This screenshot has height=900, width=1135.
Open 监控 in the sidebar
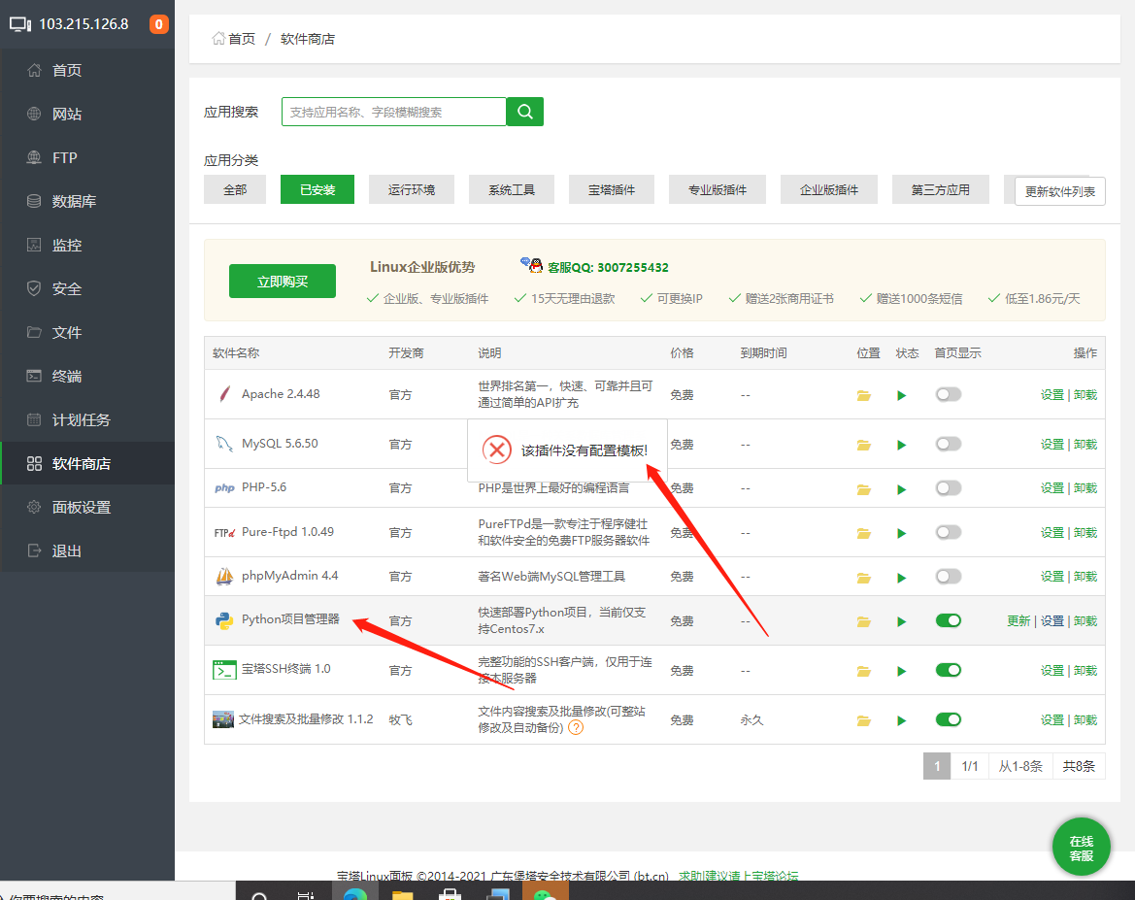coord(87,245)
